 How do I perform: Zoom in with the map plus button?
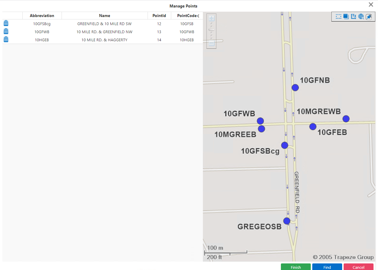tap(212, 18)
